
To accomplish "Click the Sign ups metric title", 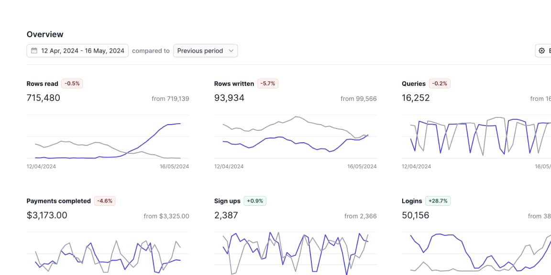I will click(x=227, y=201).
